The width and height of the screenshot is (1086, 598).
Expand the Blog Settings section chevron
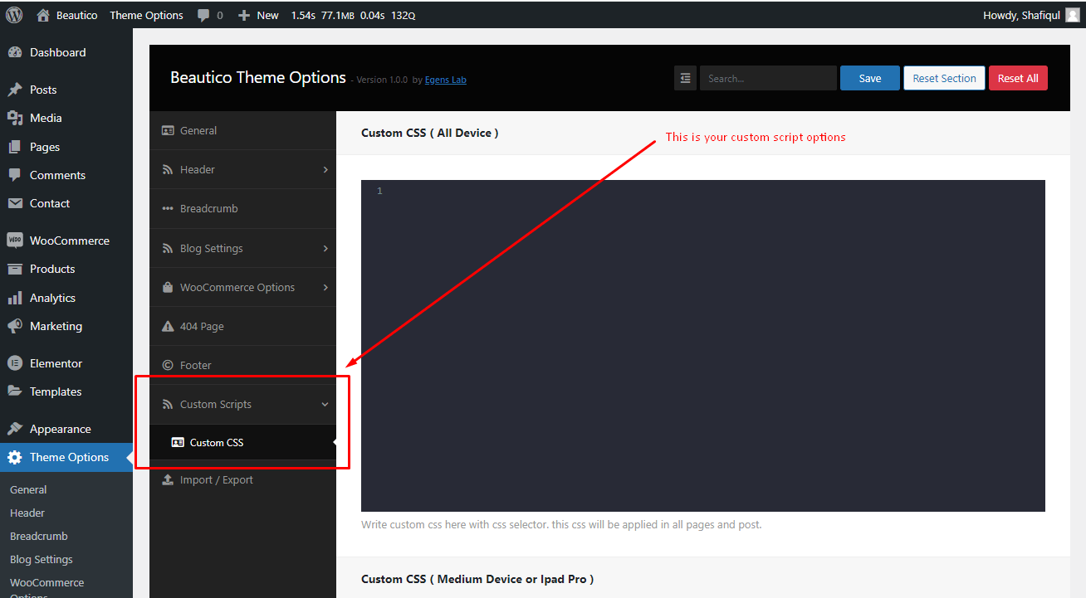(x=325, y=248)
